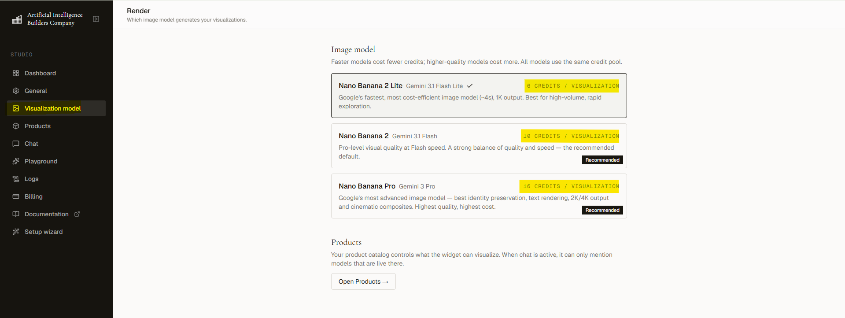Open Billing settings
The height and width of the screenshot is (318, 845).
(x=56, y=196)
